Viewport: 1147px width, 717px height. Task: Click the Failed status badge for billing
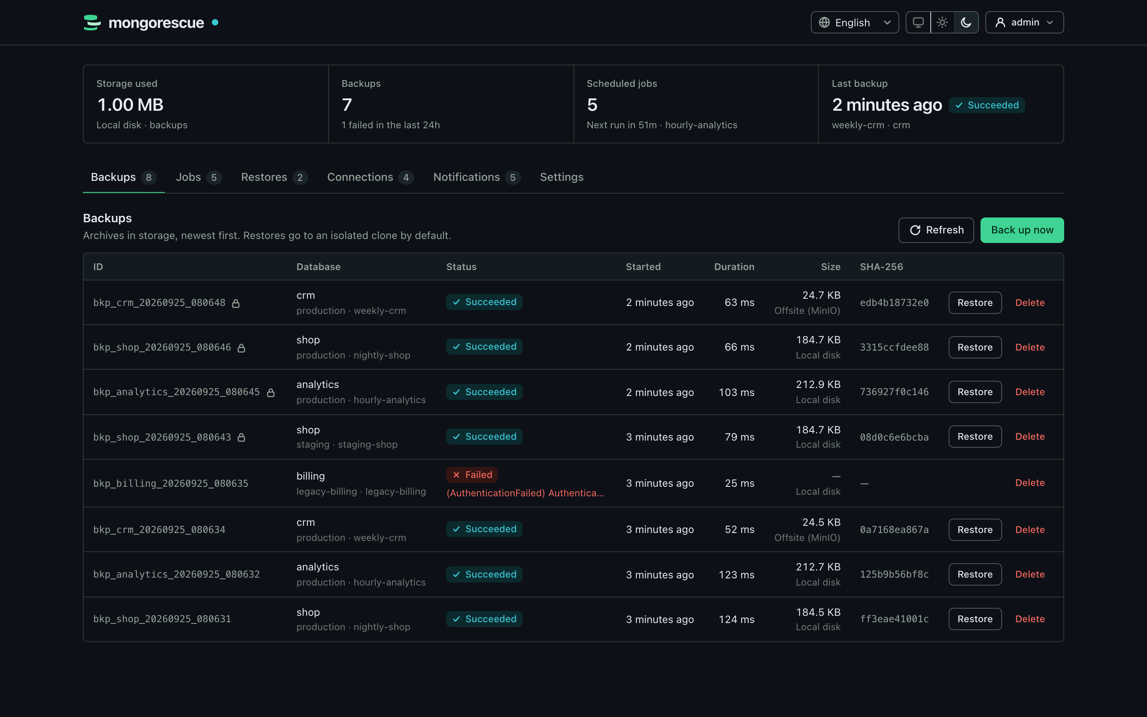472,475
